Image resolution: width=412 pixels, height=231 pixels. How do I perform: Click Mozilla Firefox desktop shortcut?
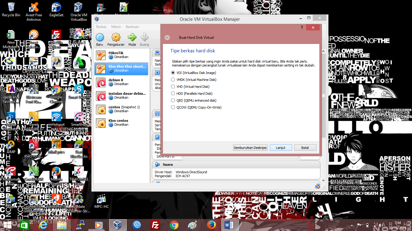click(x=56, y=176)
